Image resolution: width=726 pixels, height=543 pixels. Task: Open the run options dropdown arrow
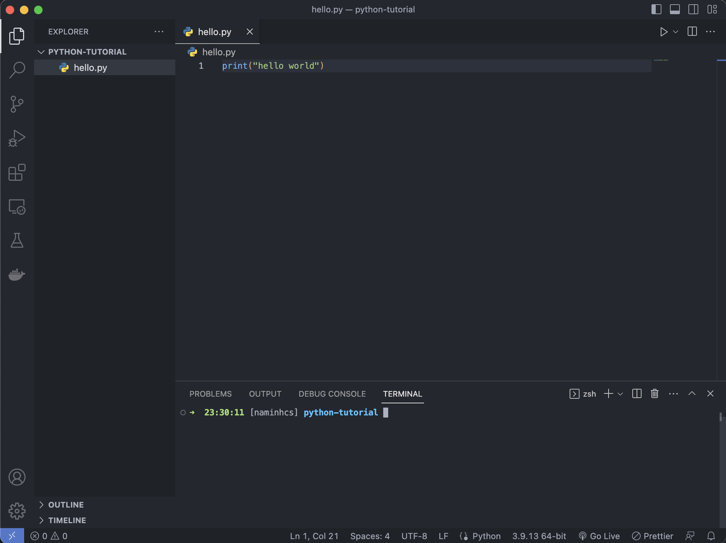676,32
